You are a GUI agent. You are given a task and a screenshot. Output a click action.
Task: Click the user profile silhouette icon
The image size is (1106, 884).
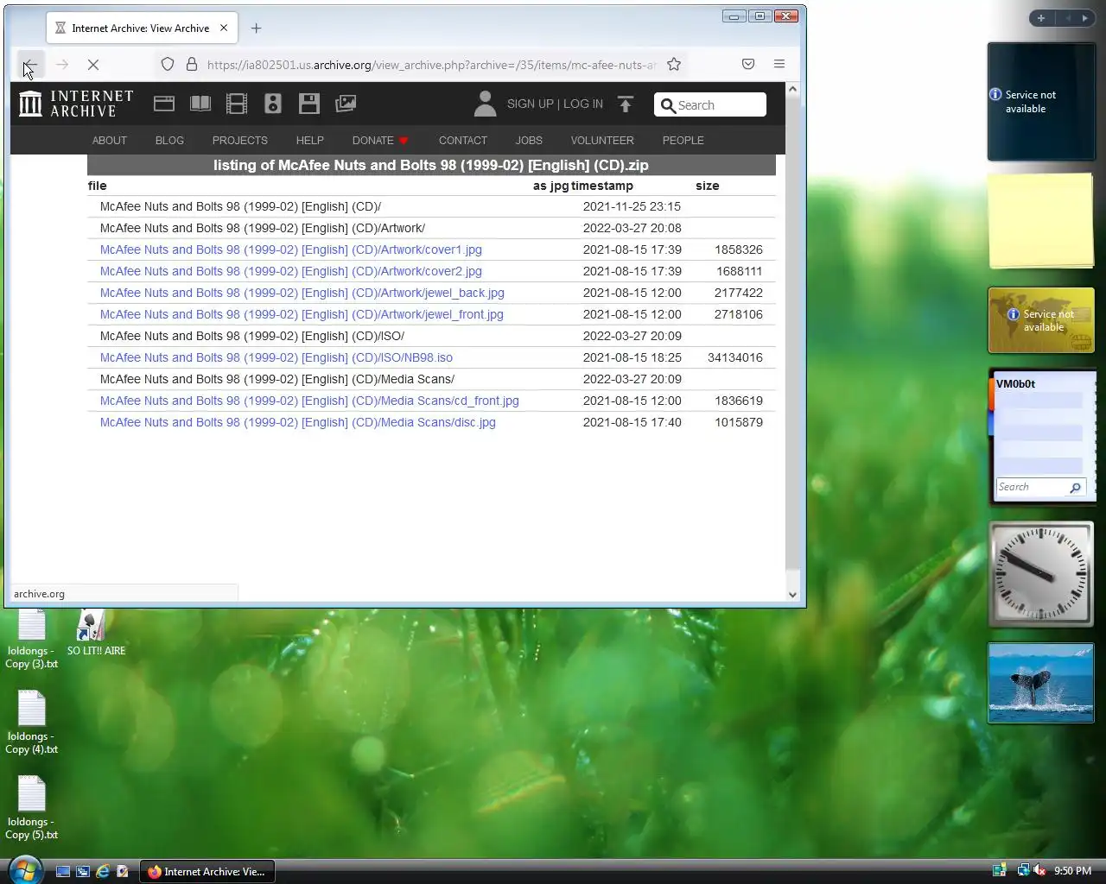(486, 104)
